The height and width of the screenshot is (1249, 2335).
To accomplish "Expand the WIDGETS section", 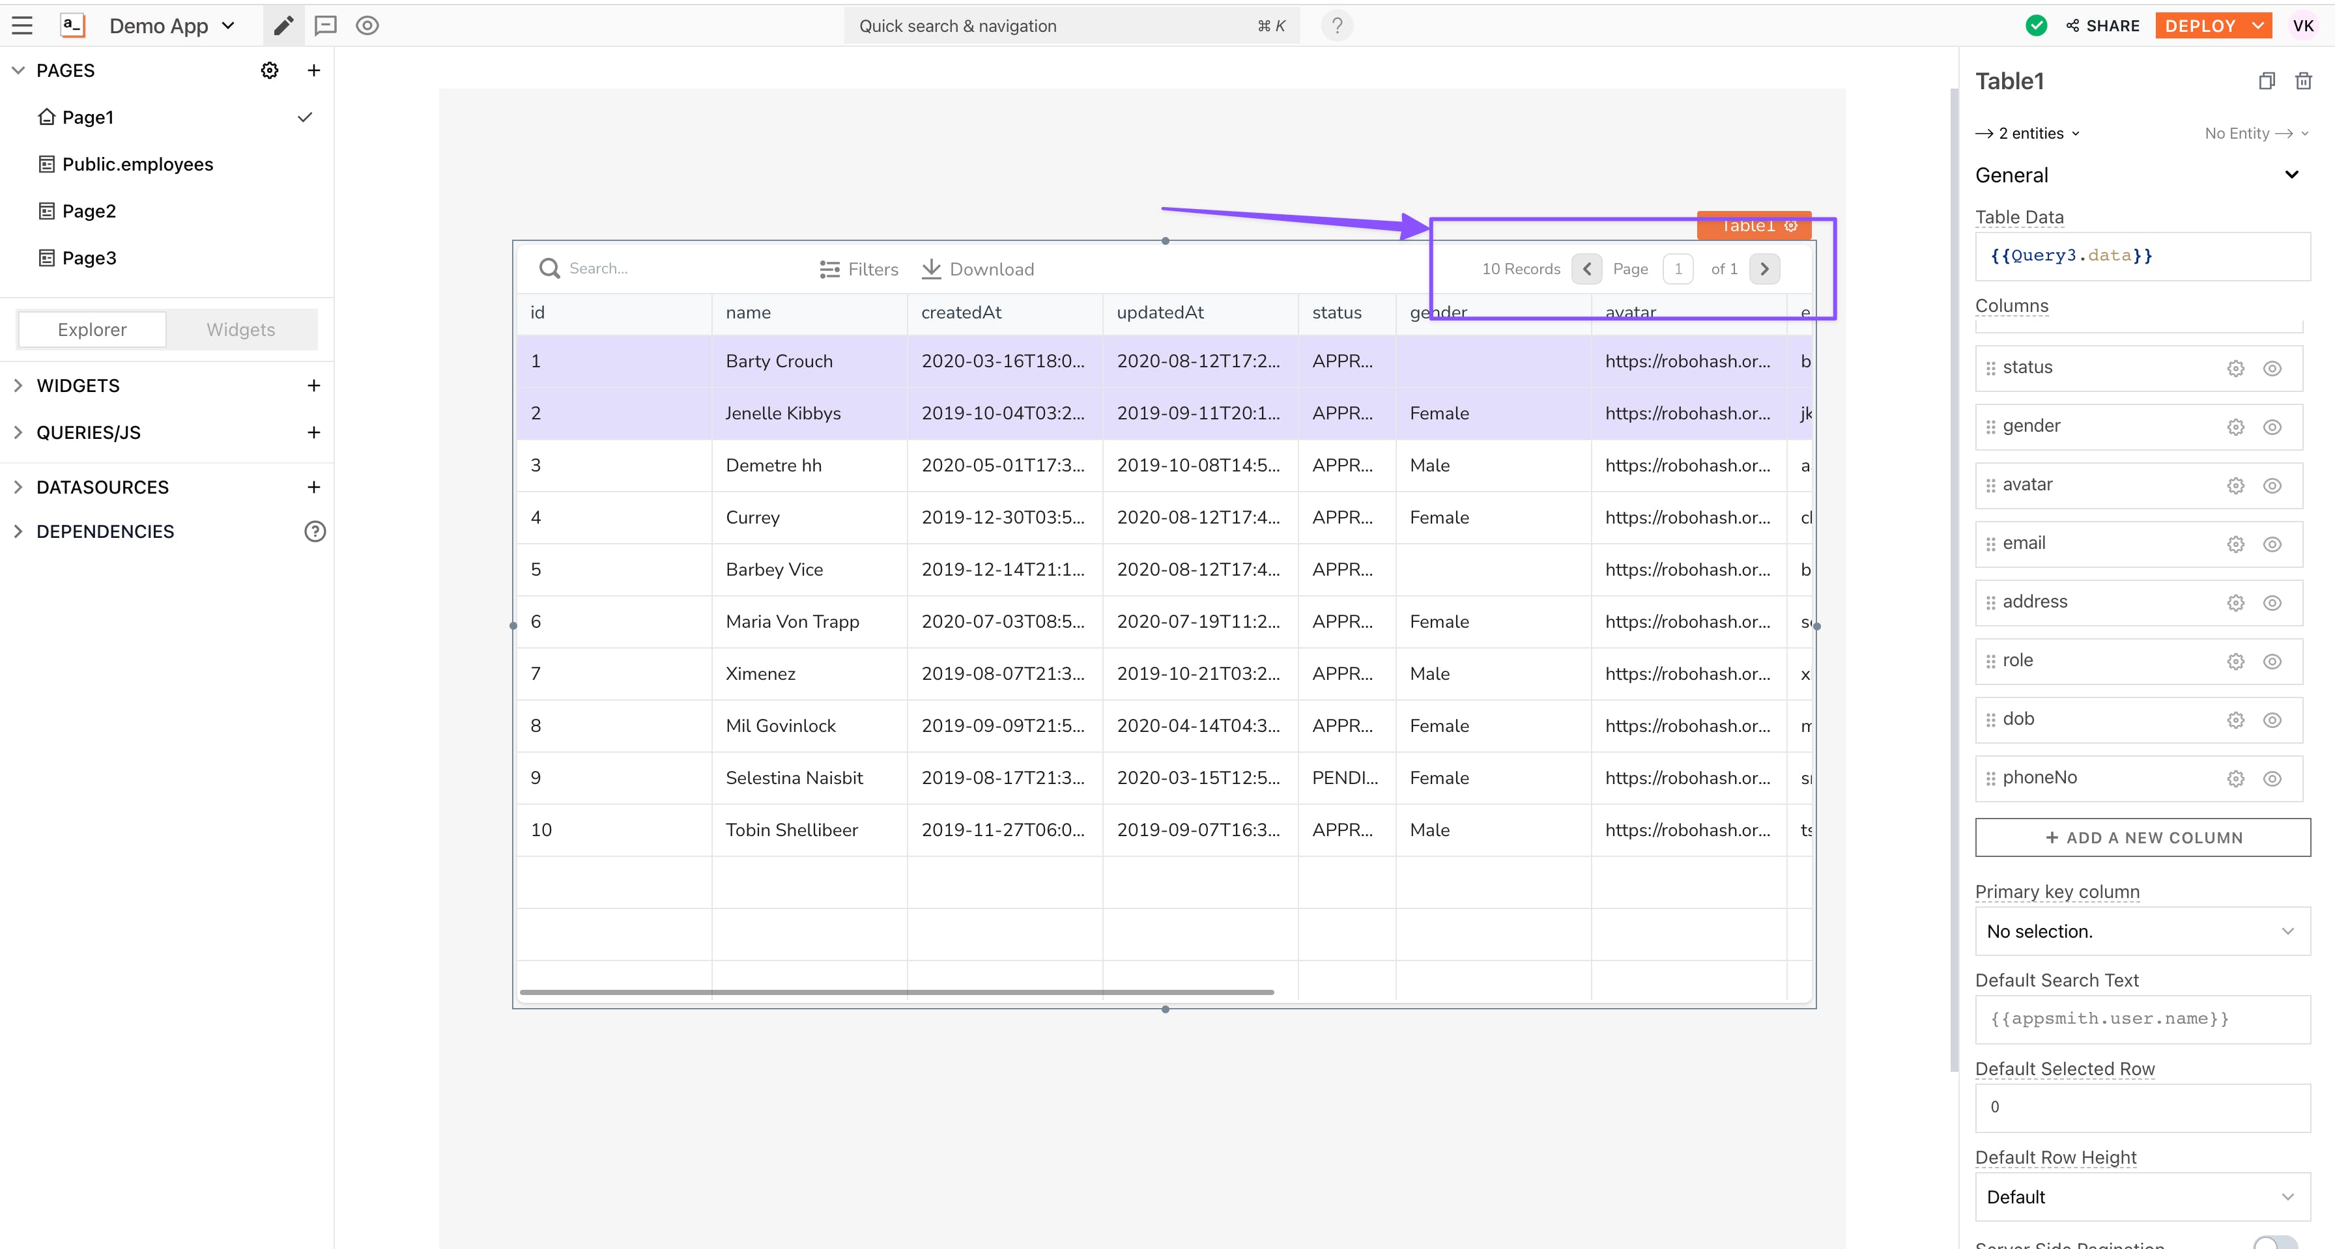I will tap(78, 386).
